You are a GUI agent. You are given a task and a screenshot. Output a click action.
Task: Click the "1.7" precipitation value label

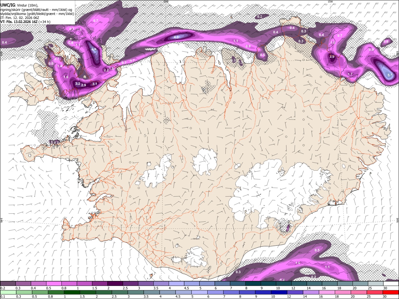tap(350, 74)
